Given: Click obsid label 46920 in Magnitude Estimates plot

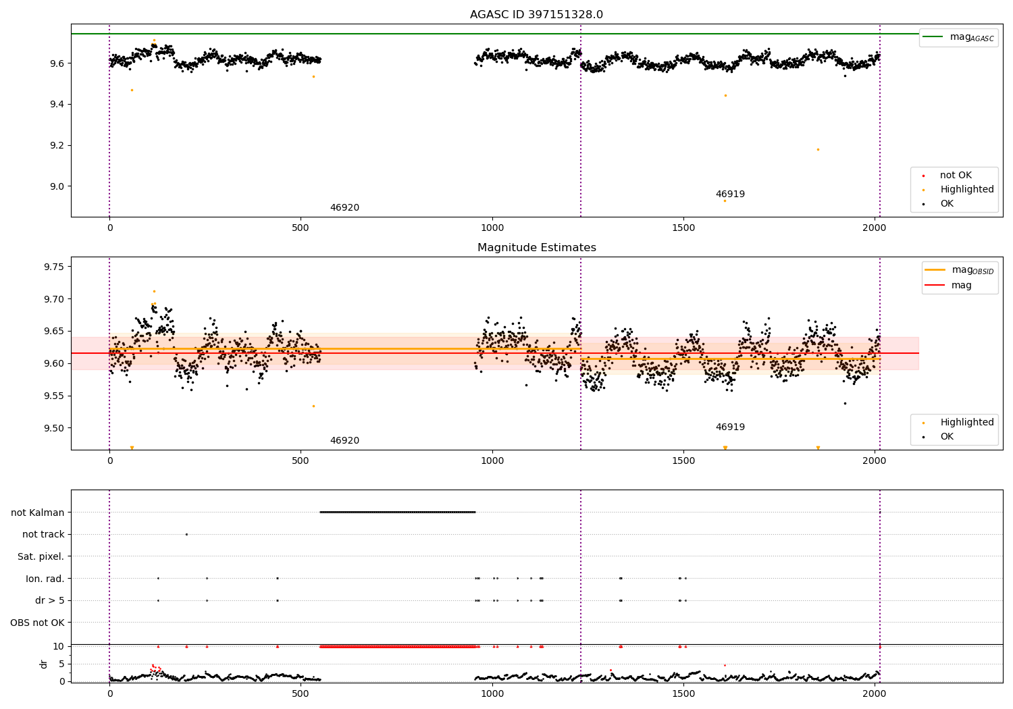Looking at the screenshot, I should click(x=344, y=441).
